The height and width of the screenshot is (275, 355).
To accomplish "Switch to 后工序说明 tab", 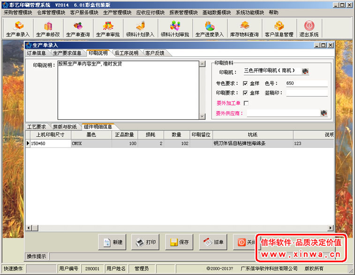I will point(127,53).
